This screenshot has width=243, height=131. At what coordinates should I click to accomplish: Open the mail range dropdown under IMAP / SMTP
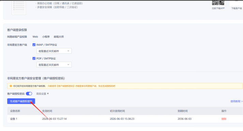(x=54, y=51)
